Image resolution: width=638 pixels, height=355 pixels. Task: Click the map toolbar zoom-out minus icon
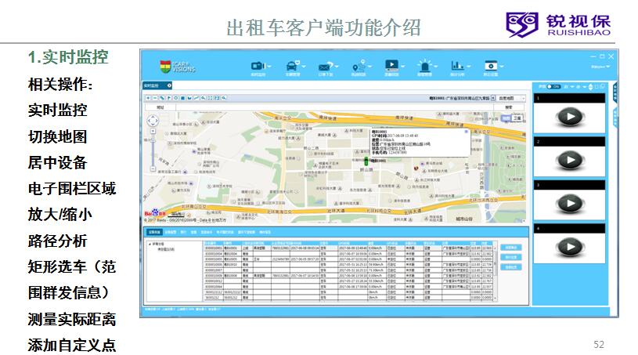[155, 98]
